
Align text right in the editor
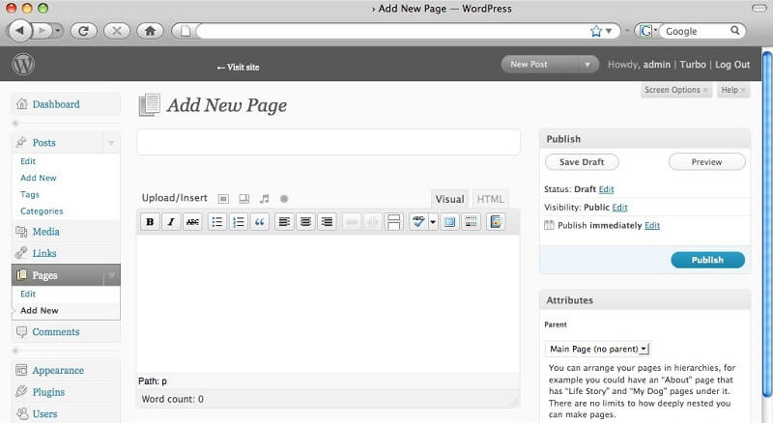pyautogui.click(x=327, y=222)
